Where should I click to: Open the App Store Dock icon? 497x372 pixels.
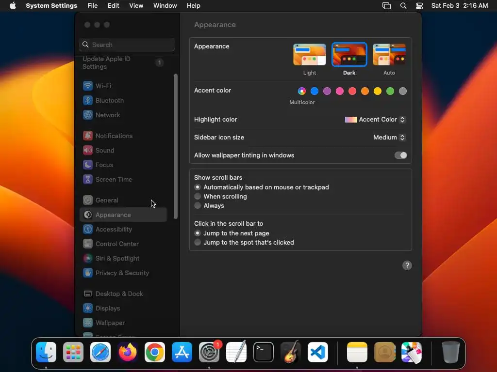(182, 352)
